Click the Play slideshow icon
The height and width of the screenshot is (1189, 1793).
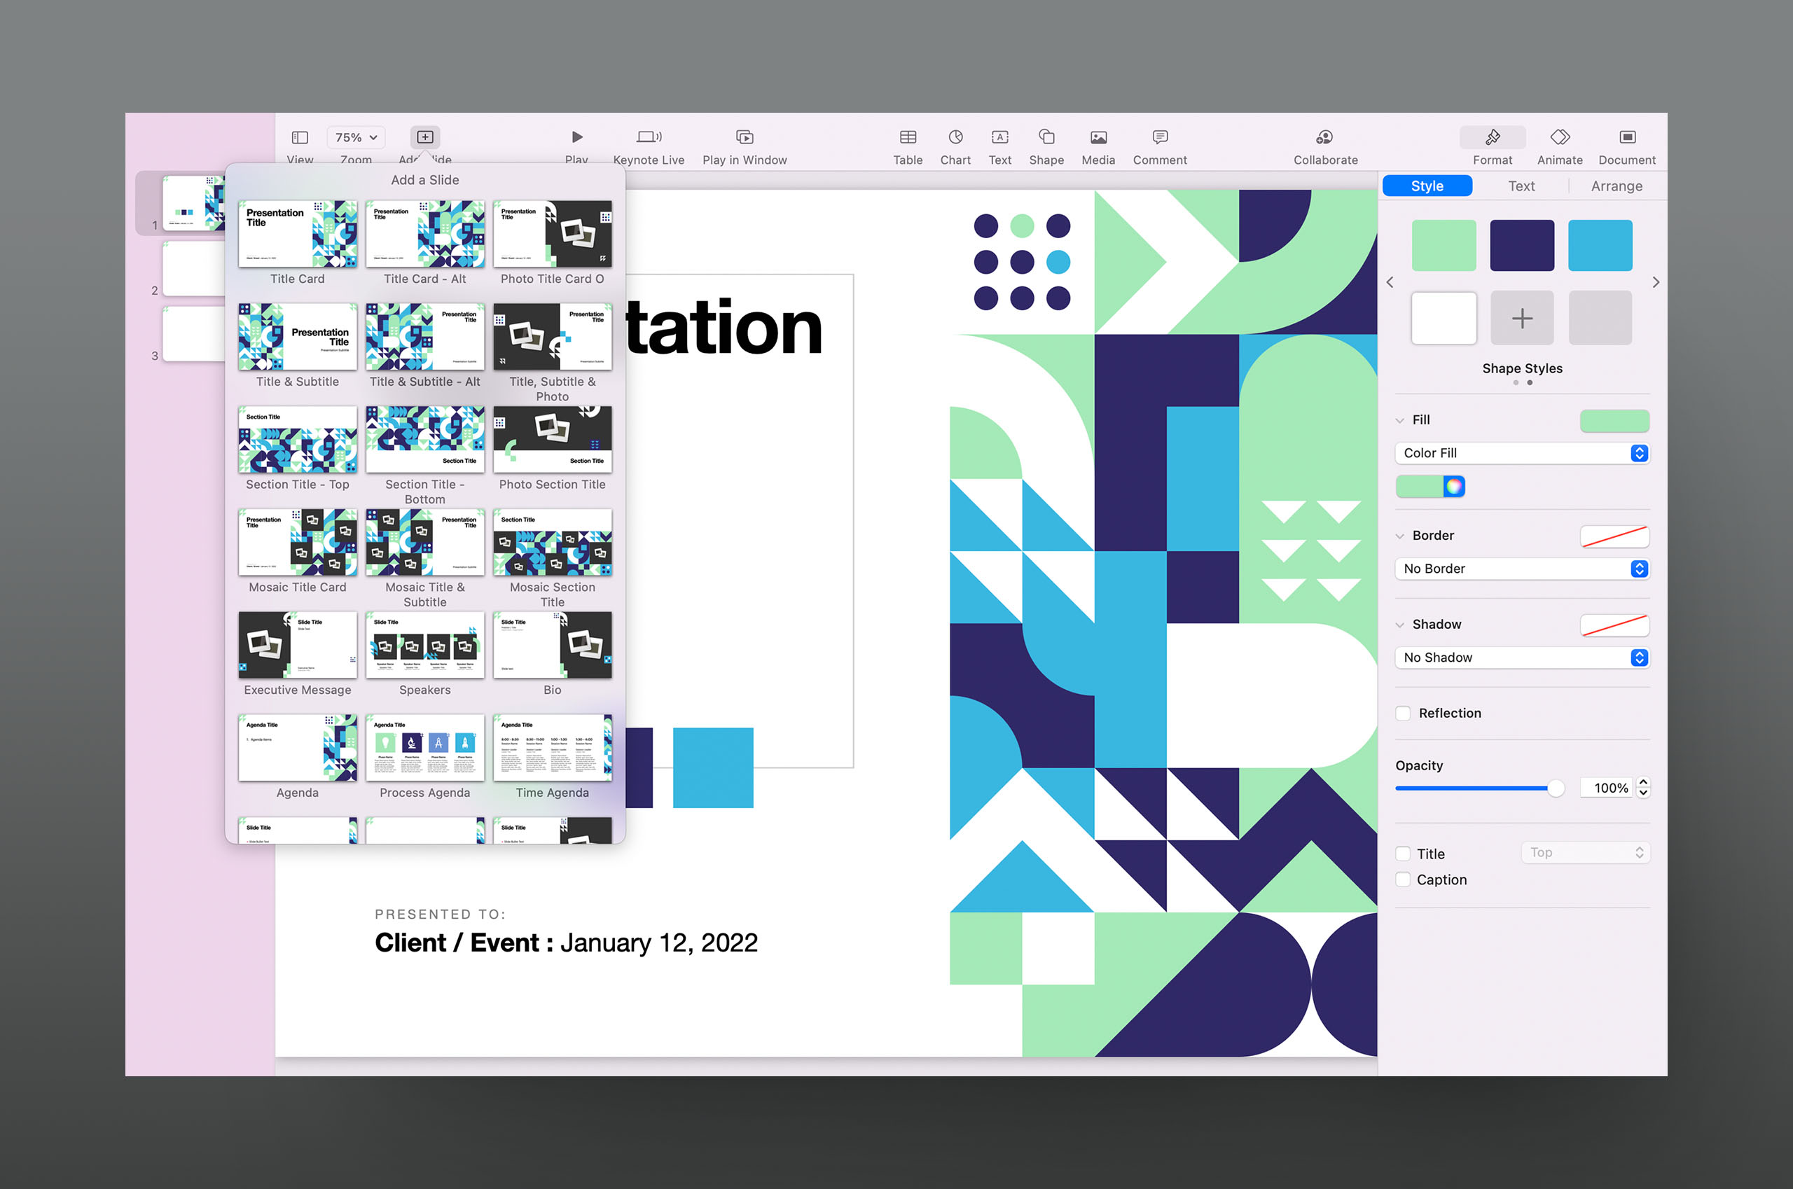576,137
